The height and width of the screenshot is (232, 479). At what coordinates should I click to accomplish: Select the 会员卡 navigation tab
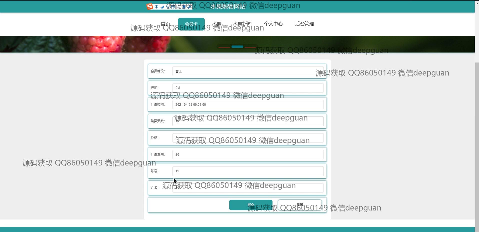click(191, 24)
